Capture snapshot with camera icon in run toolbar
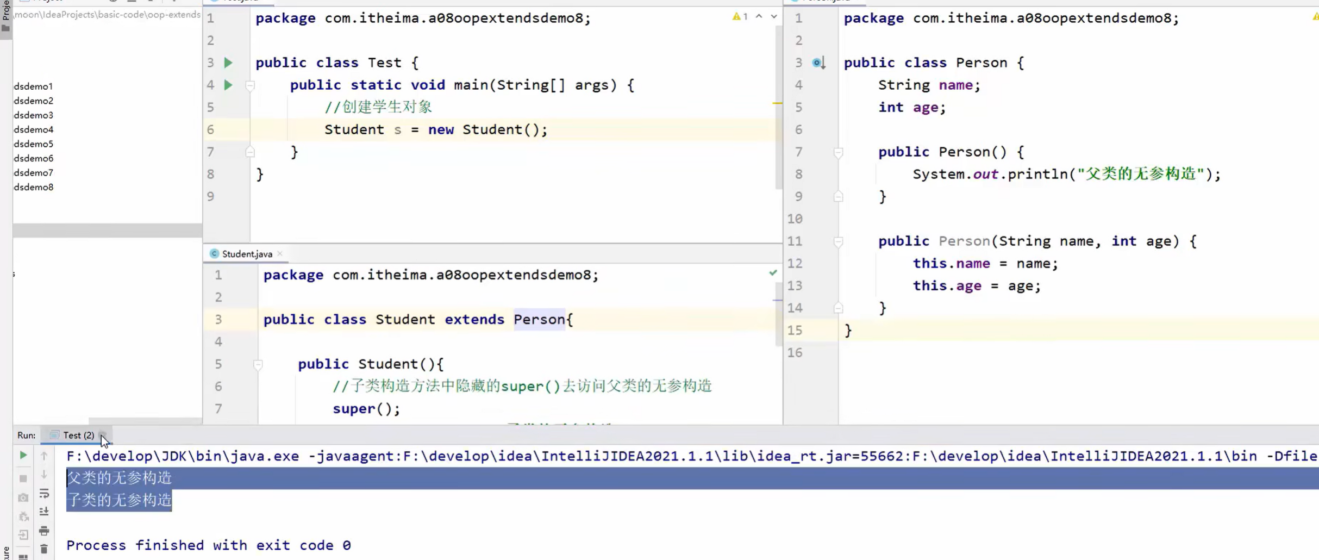 23,497
